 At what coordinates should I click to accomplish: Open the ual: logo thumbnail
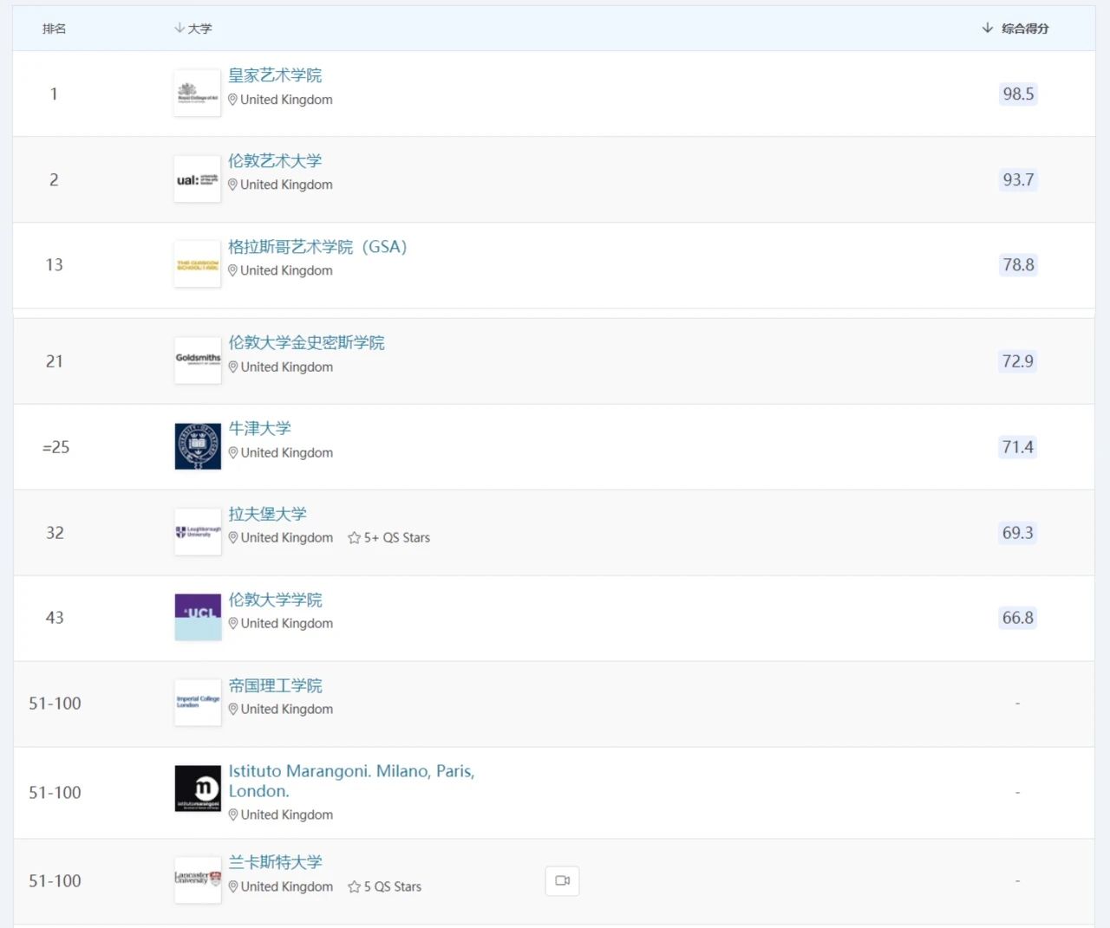click(x=198, y=179)
